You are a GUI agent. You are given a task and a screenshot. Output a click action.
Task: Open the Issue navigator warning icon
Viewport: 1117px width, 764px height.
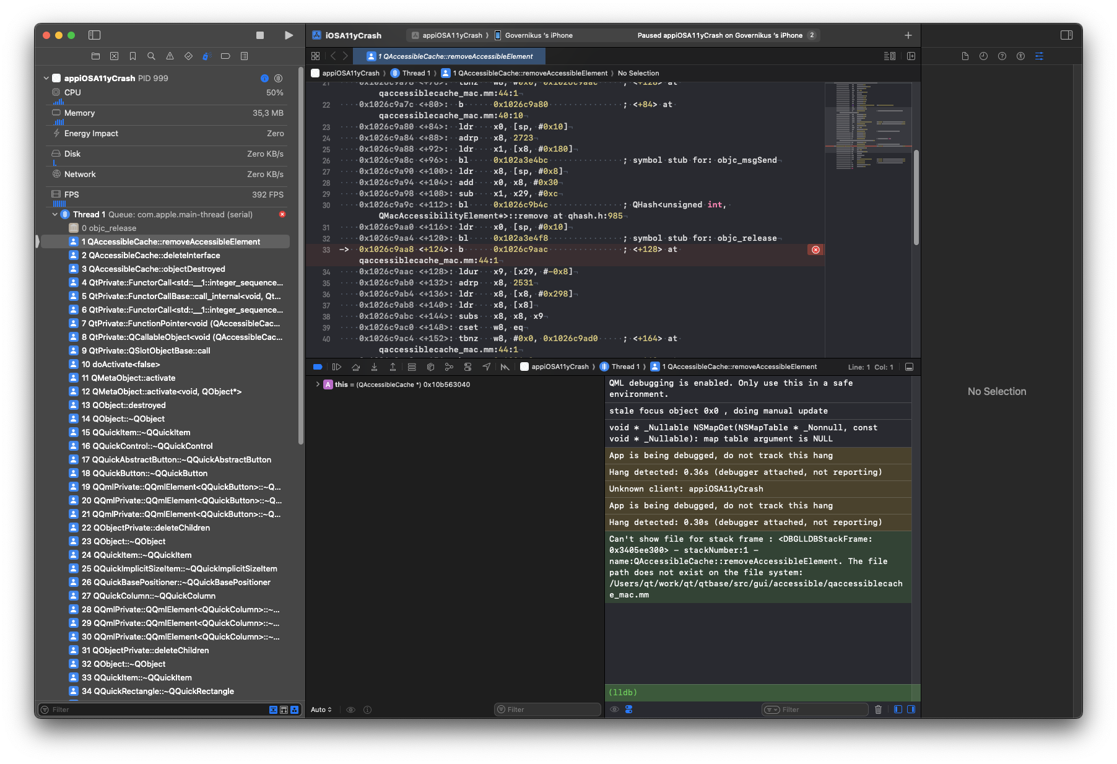tap(170, 56)
